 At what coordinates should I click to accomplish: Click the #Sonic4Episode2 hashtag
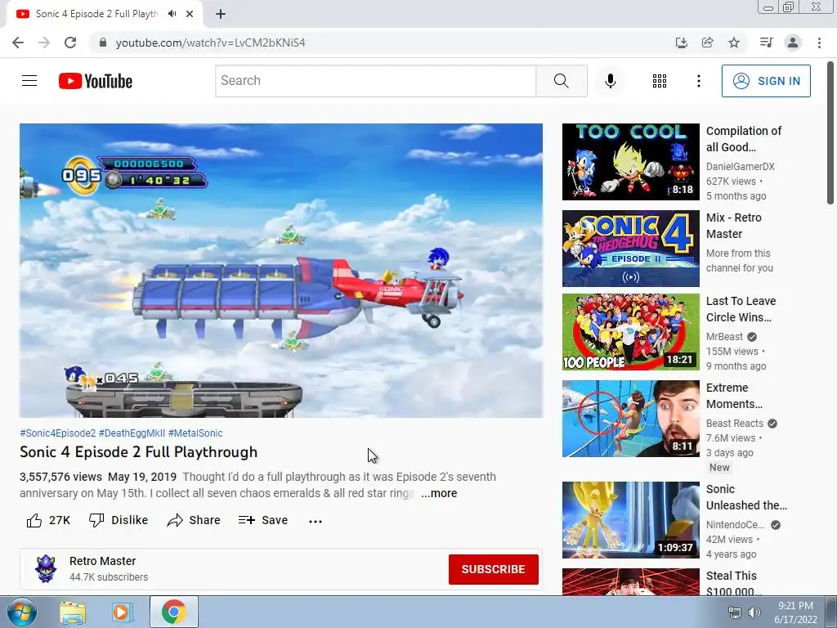point(58,433)
